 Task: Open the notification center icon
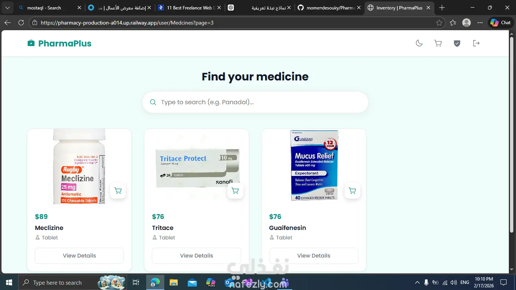(x=504, y=282)
